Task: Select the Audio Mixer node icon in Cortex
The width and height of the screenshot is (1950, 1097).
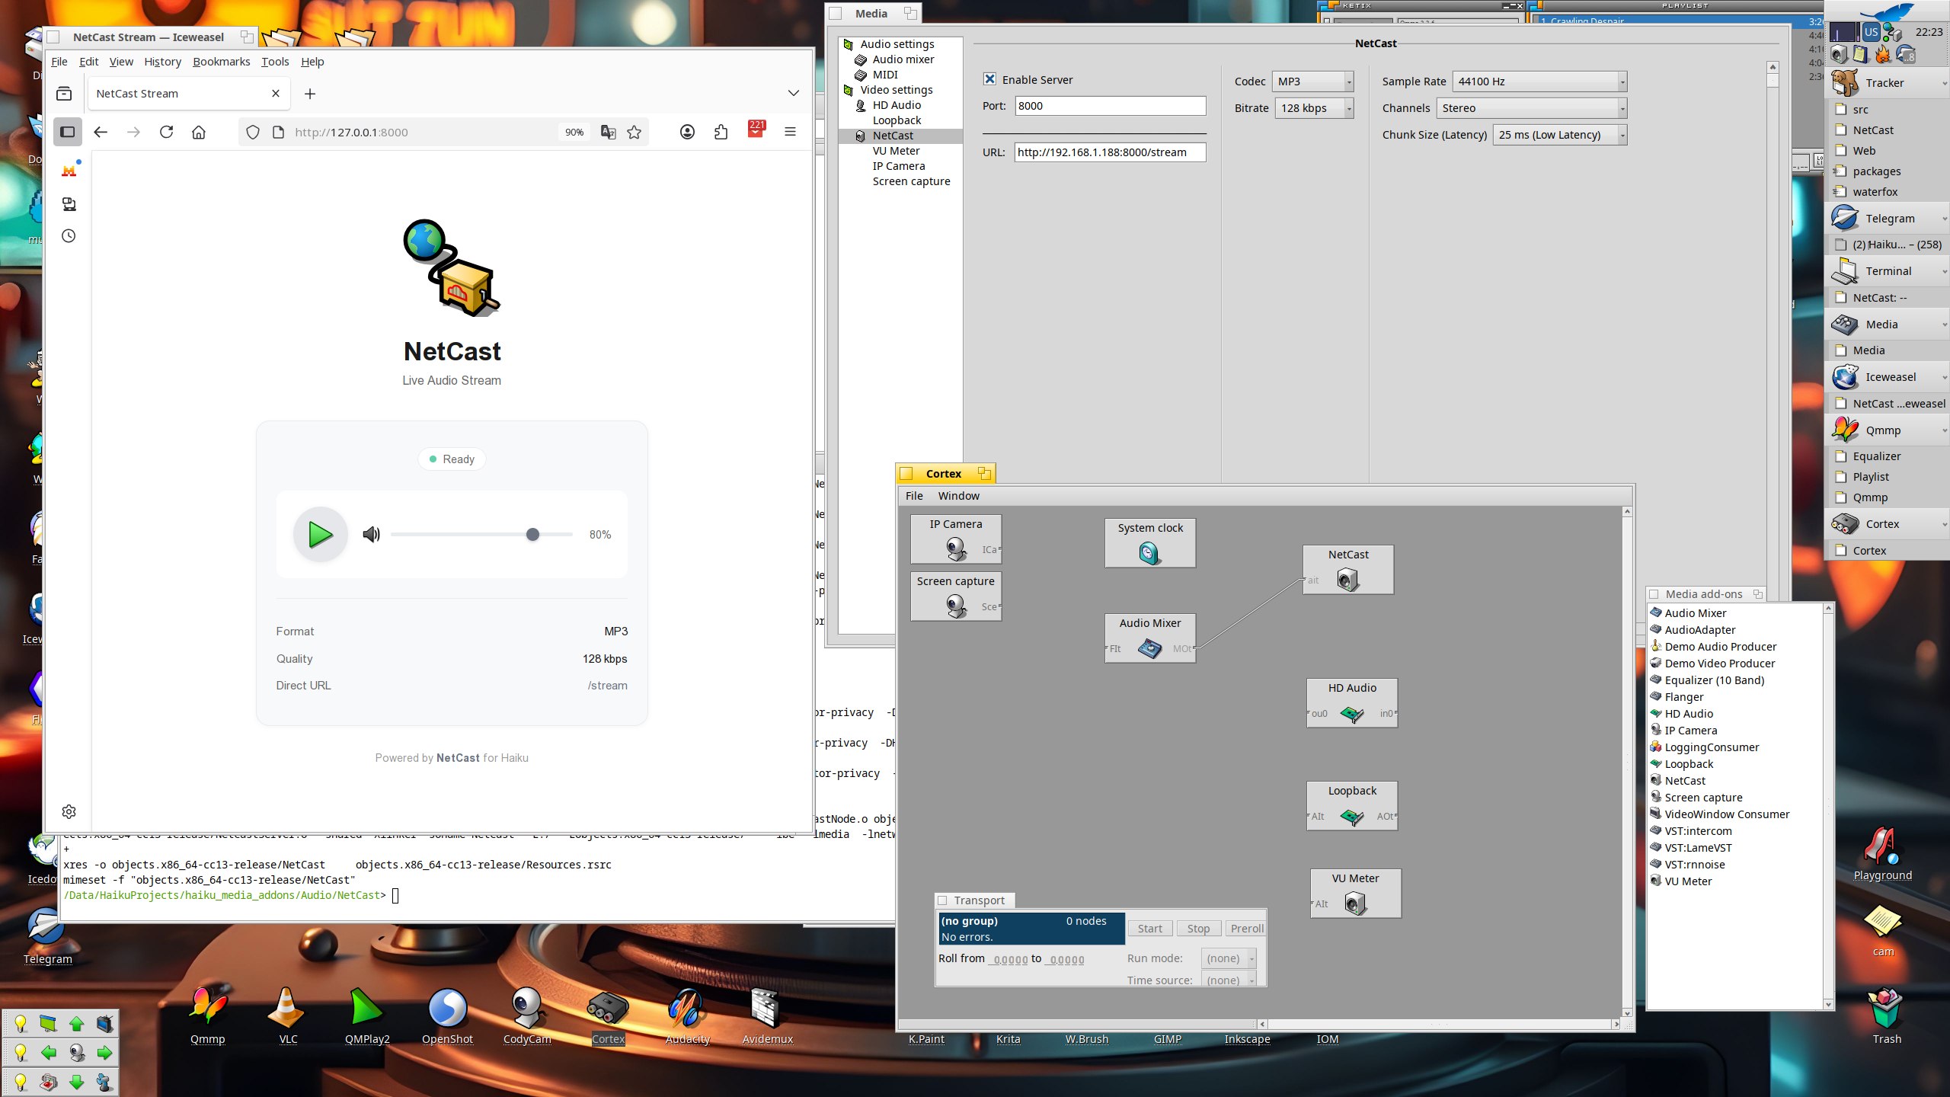Action: tap(1149, 648)
